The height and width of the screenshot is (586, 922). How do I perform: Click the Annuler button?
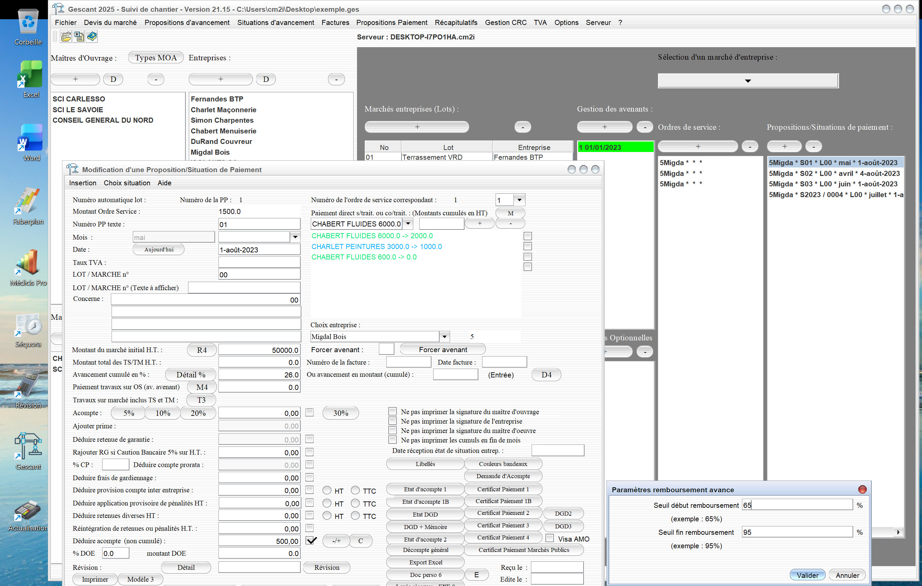pyautogui.click(x=847, y=575)
